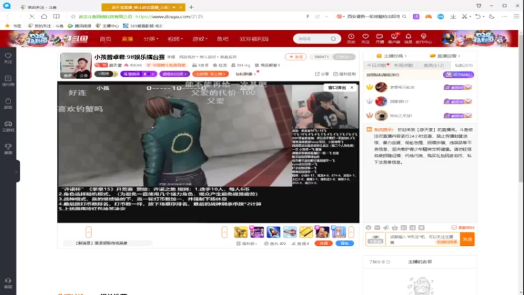The height and width of the screenshot is (295, 524).
Task: Close the 窗口弹出 pop-out overlay
Action: coord(352,88)
